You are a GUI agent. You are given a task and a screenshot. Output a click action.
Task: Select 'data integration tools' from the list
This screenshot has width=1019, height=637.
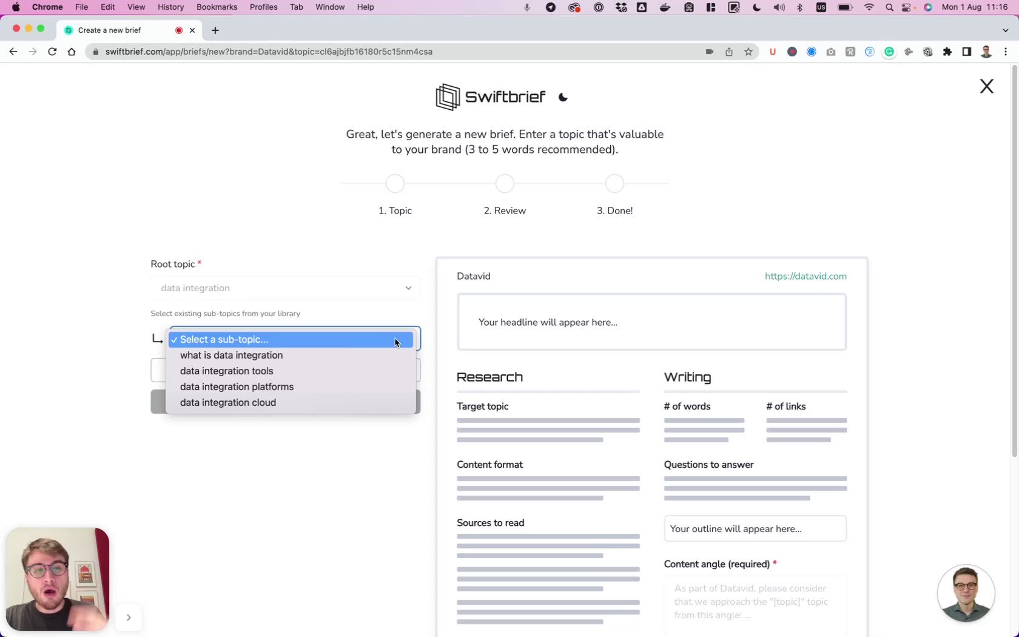(226, 371)
